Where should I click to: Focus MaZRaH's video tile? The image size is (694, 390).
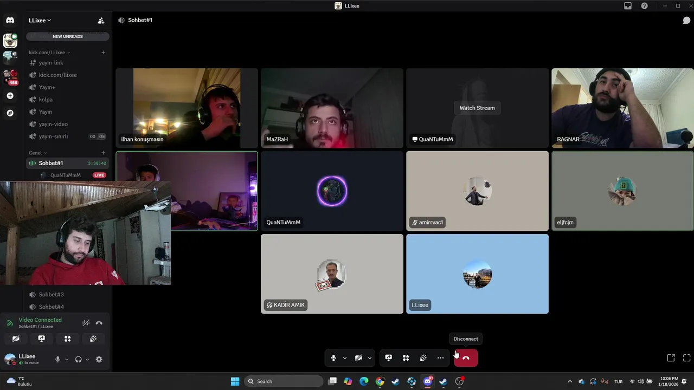(x=332, y=108)
